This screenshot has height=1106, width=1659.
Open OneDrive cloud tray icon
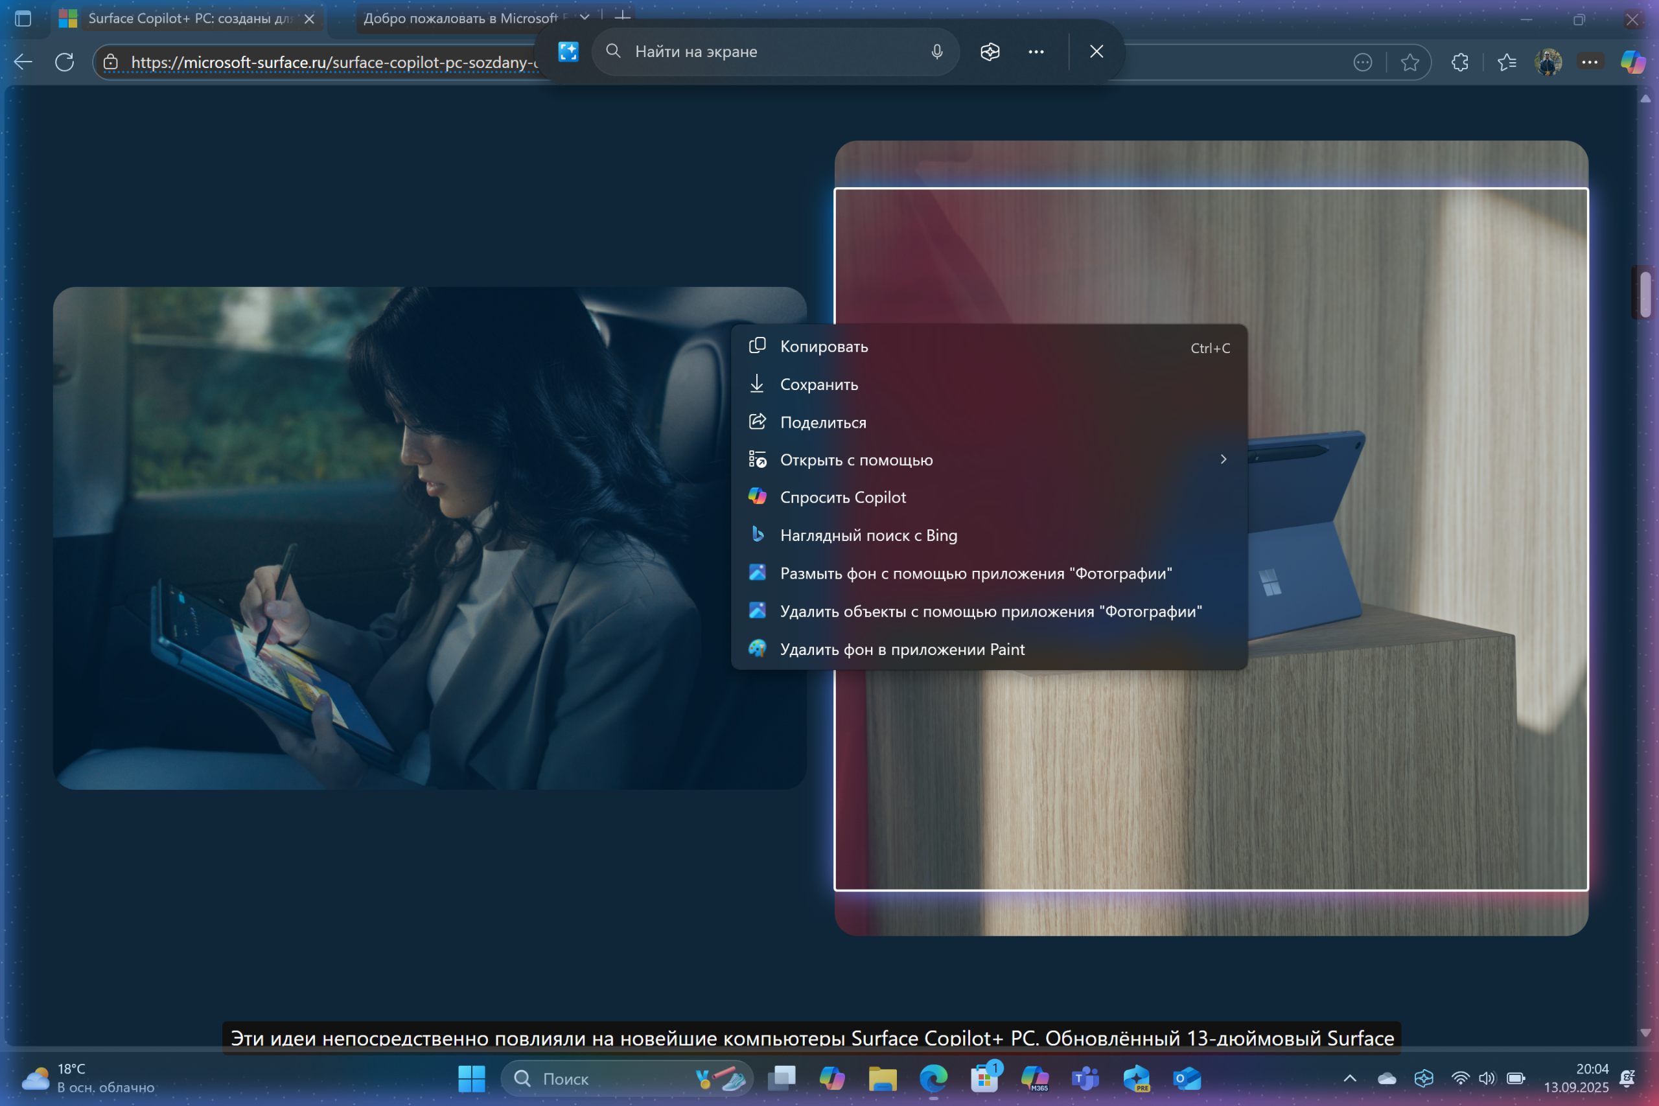pos(1387,1077)
